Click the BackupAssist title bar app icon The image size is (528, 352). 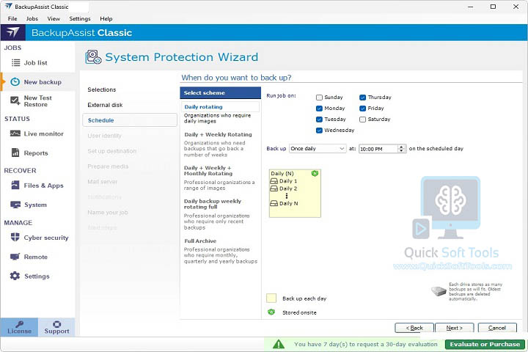(8, 7)
